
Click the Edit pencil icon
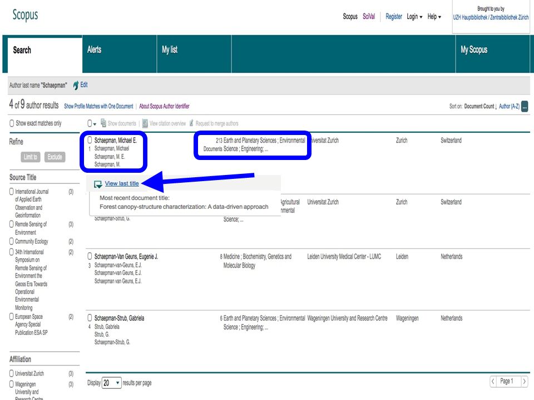(76, 86)
